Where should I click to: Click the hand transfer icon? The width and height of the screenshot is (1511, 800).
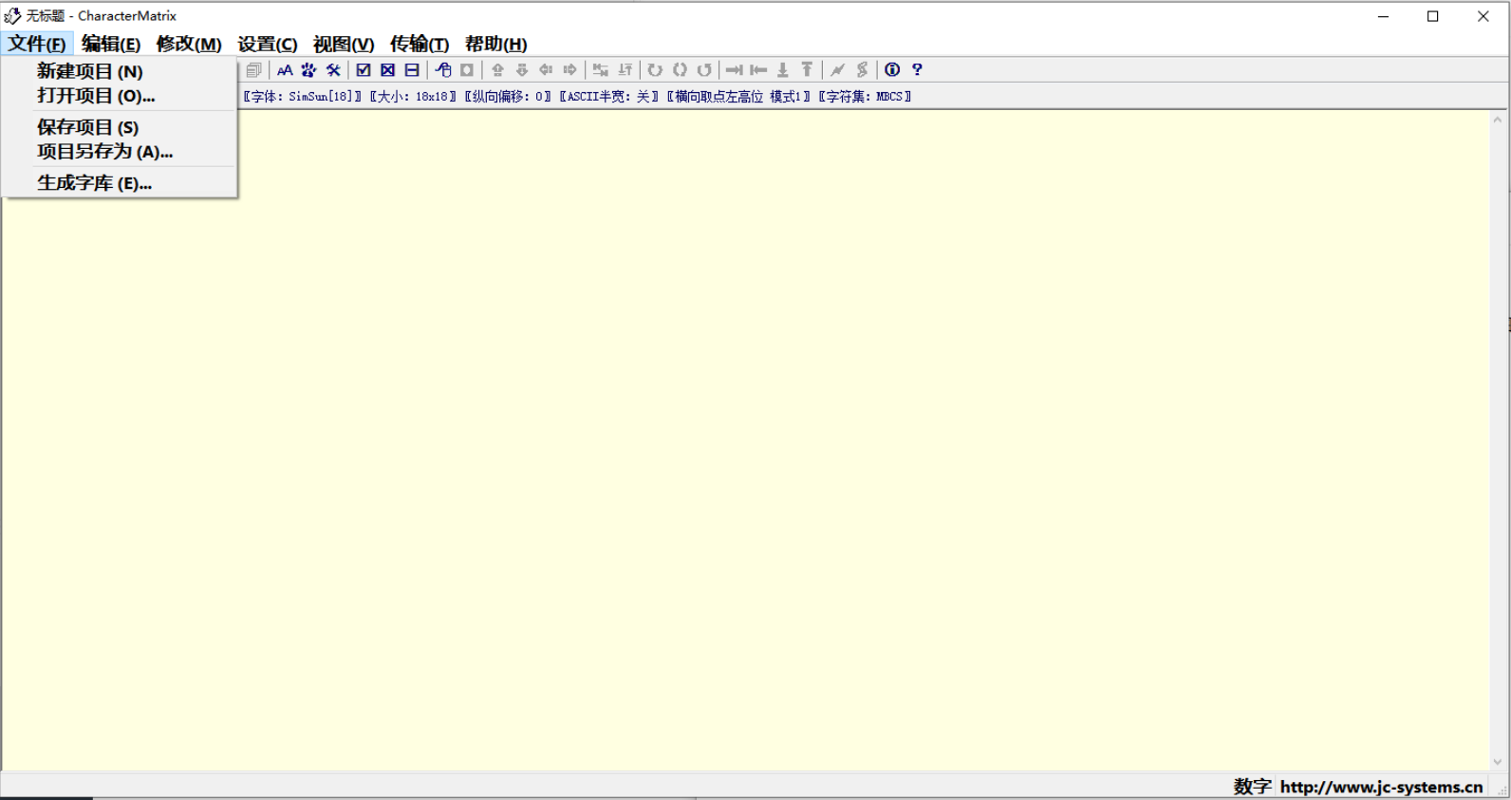click(x=443, y=70)
